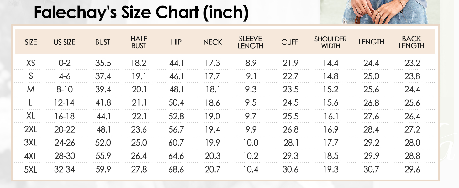Click bust value 35.5 in XS row
Screen dimensions: 459x188
(103, 63)
